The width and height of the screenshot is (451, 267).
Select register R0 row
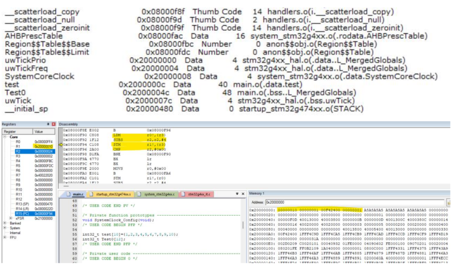tap(35, 142)
